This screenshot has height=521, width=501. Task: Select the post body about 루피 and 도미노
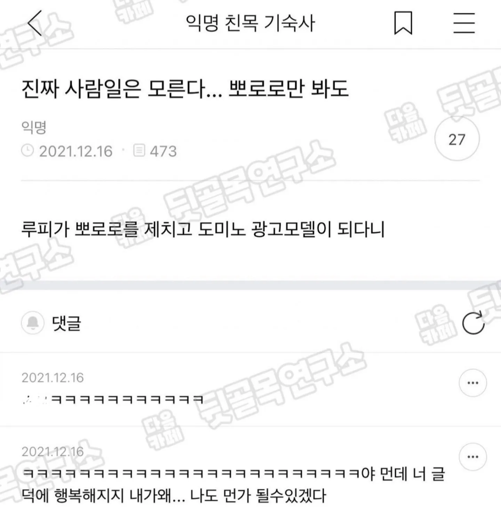(203, 229)
